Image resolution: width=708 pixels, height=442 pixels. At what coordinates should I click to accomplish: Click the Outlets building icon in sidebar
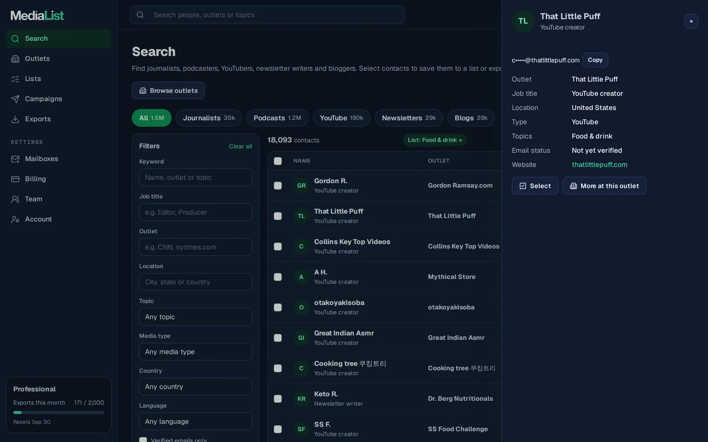point(15,59)
